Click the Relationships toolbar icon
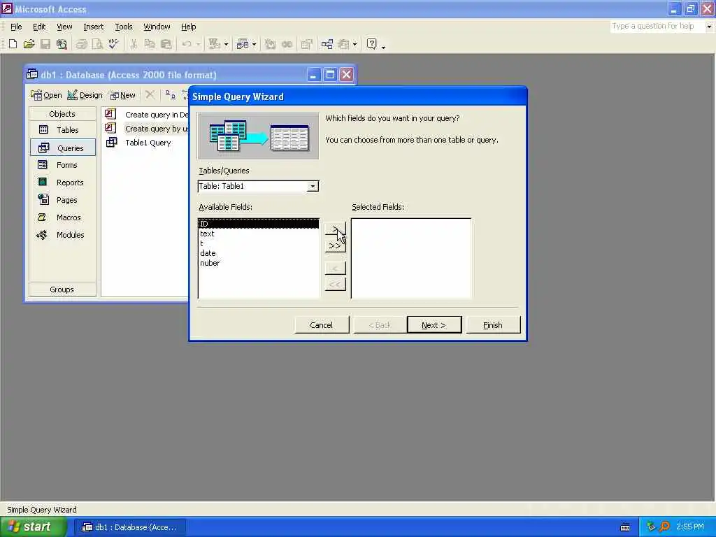The image size is (716, 537). 327,44
